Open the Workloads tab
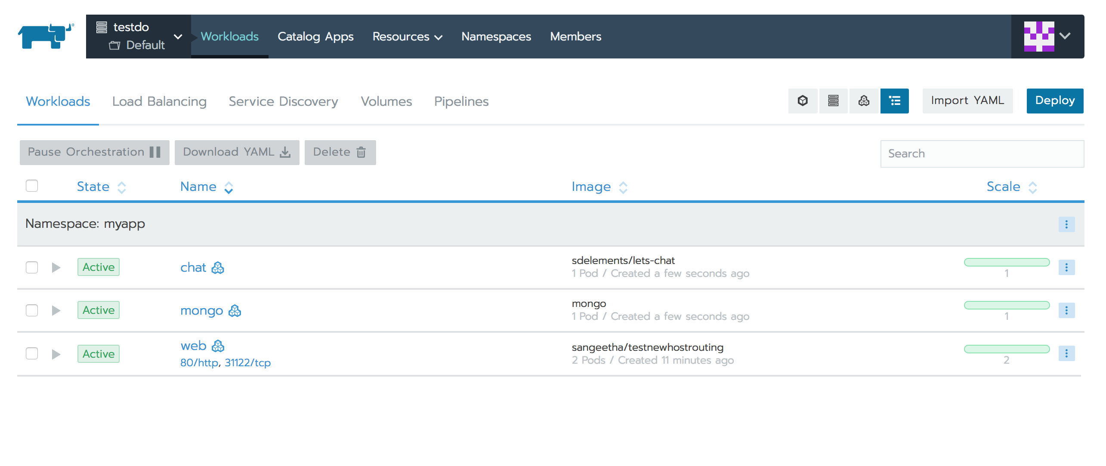Screen dimensions: 1106x466 click(58, 101)
